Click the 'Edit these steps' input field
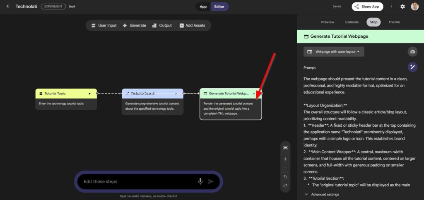The image size is (424, 200). [x=137, y=181]
